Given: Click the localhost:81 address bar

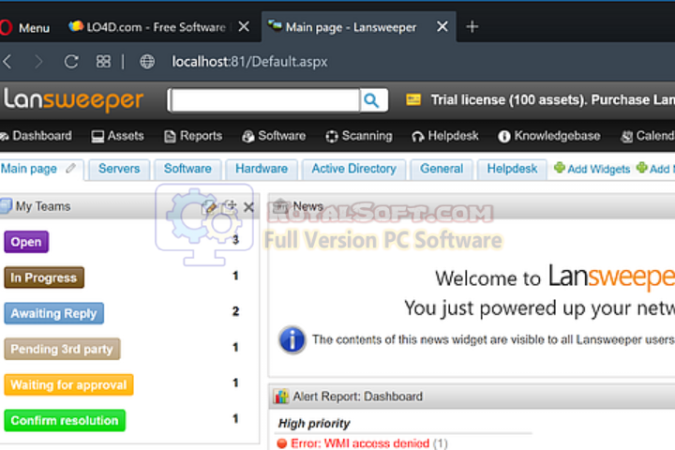Looking at the screenshot, I should click(249, 62).
